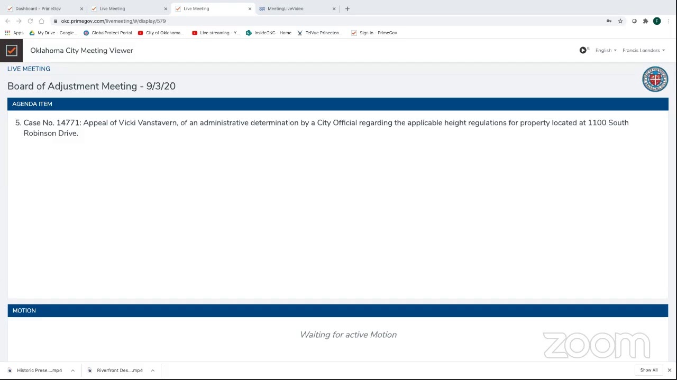Viewport: 677px width, 380px height.
Task: Click the live play indicator icon
Action: 583,50
